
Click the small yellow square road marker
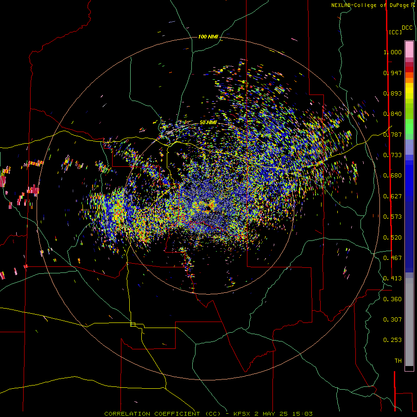coord(133,324)
